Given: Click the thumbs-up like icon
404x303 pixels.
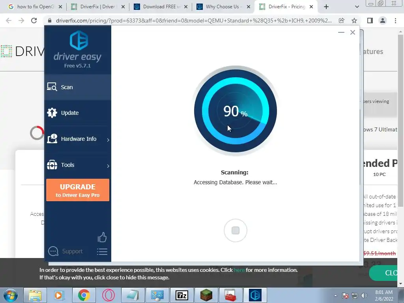Looking at the screenshot, I should 102,237.
